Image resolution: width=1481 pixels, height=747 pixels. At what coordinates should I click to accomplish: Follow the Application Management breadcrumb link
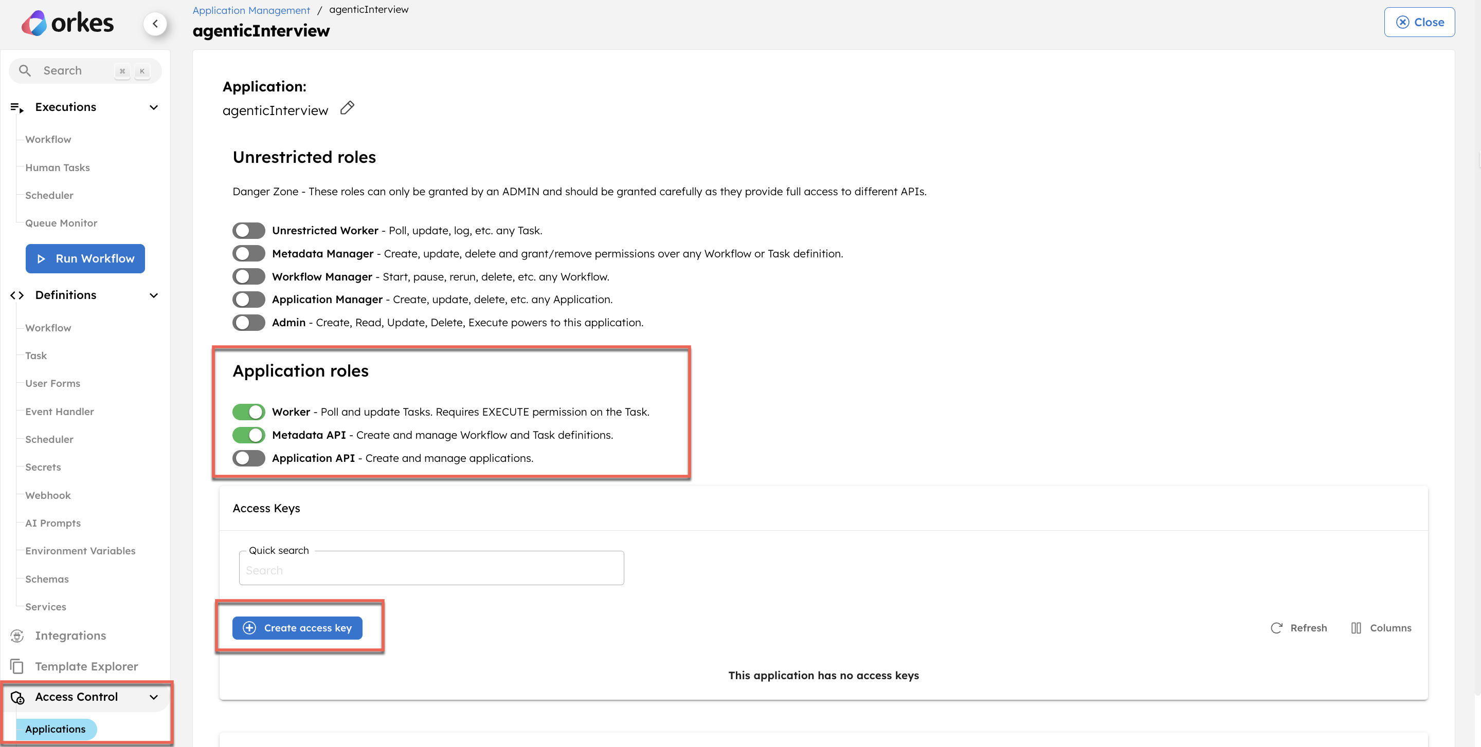point(251,10)
